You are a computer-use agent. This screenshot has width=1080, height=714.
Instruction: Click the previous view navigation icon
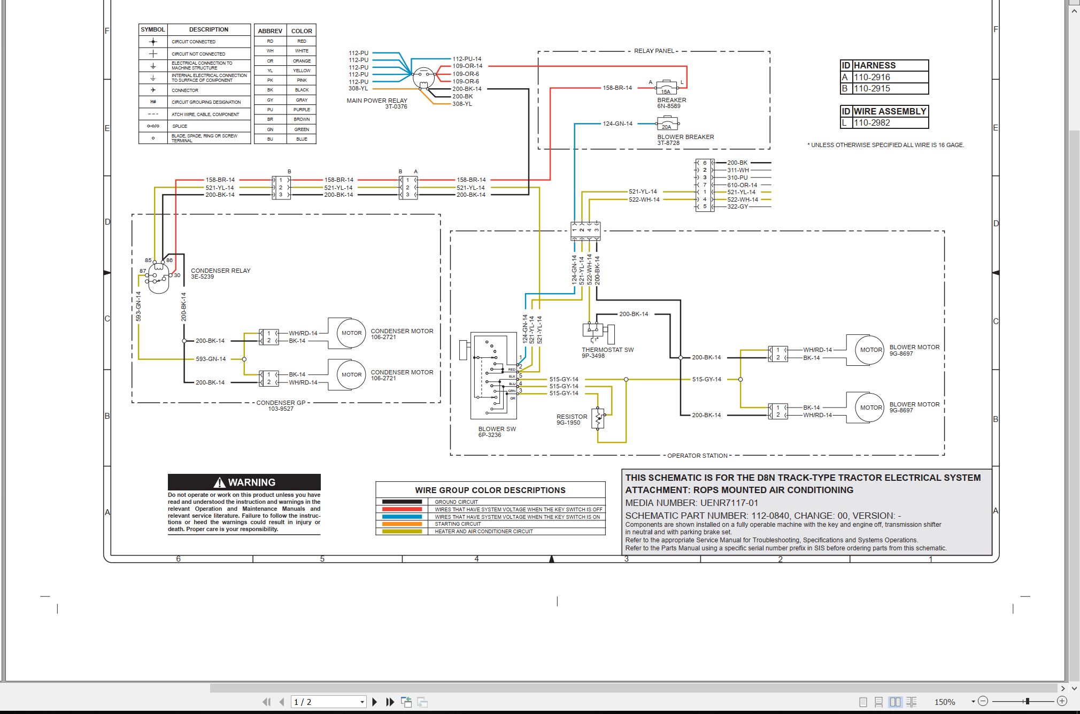(x=406, y=702)
